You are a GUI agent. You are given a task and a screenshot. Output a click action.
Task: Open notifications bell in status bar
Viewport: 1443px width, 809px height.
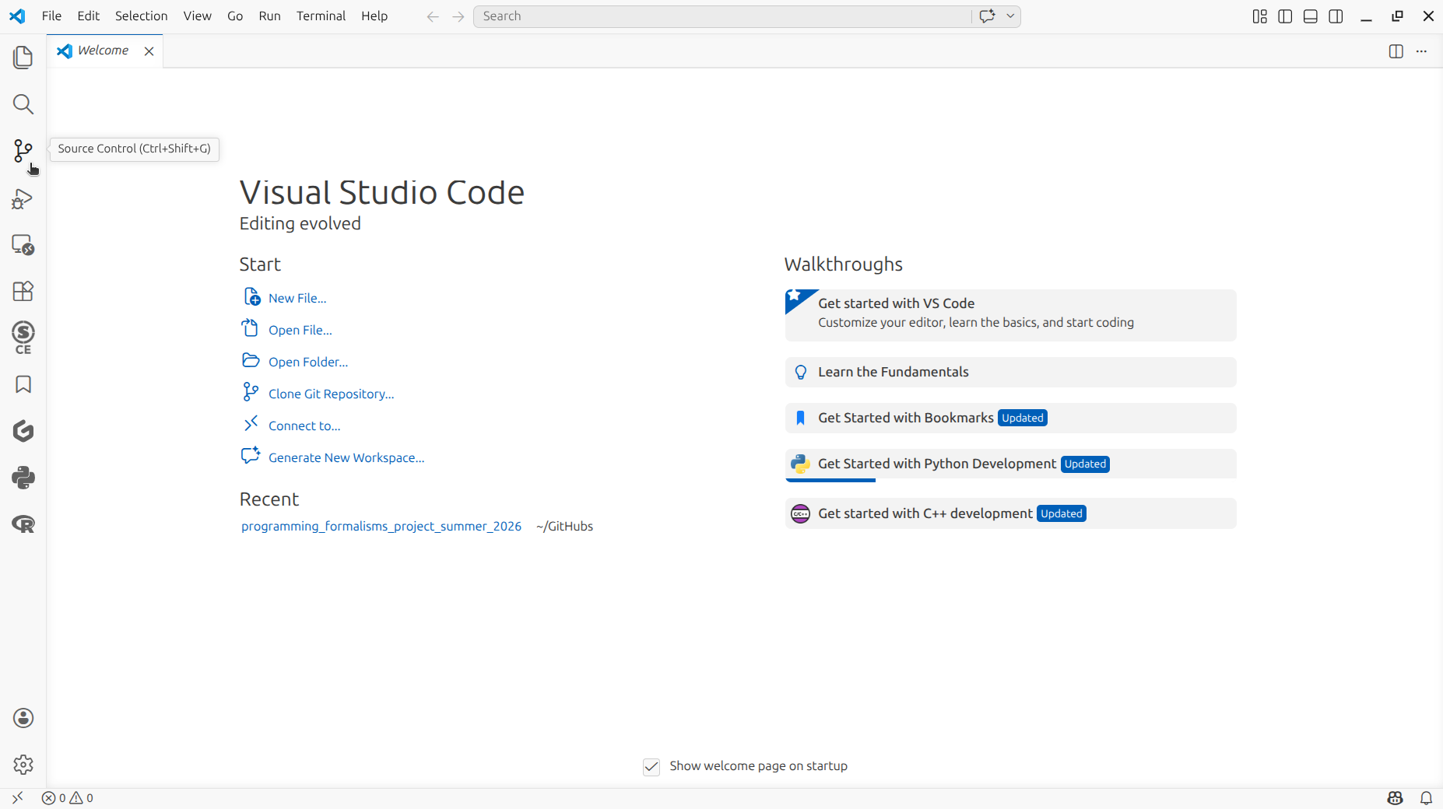[x=1426, y=798]
